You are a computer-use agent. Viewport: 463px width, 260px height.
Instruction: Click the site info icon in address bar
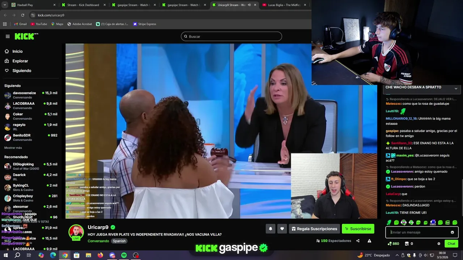pos(33,15)
